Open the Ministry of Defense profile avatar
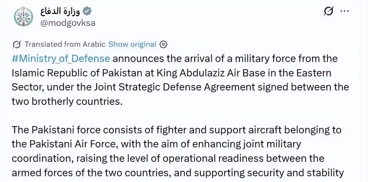The height and width of the screenshot is (182, 368). pyautogui.click(x=24, y=17)
